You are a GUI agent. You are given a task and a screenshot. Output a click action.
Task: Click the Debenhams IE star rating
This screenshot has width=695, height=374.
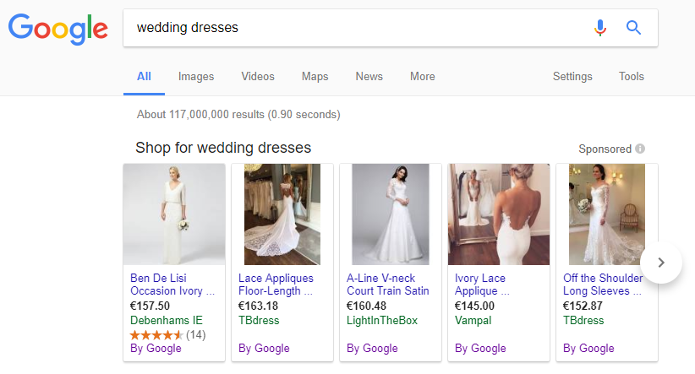pos(156,335)
